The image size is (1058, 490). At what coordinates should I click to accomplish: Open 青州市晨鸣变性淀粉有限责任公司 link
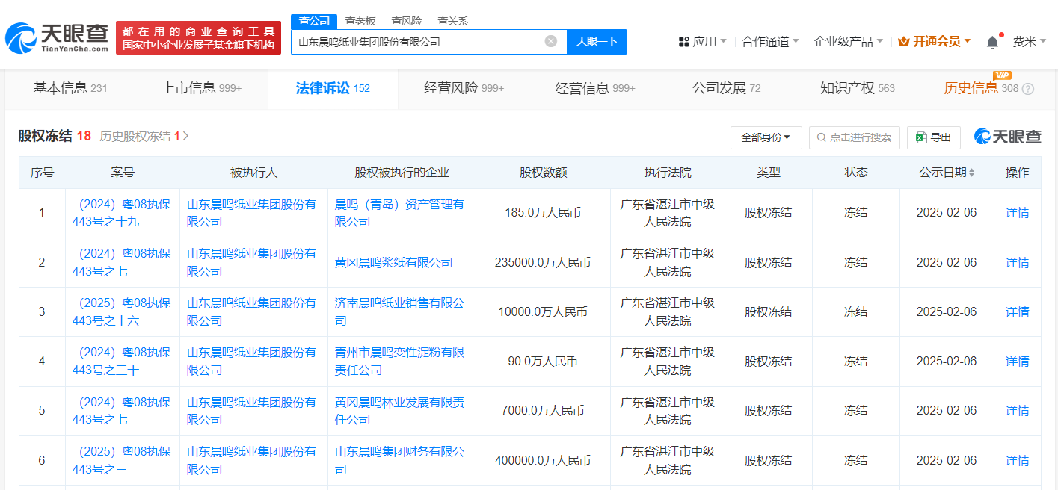pyautogui.click(x=400, y=361)
